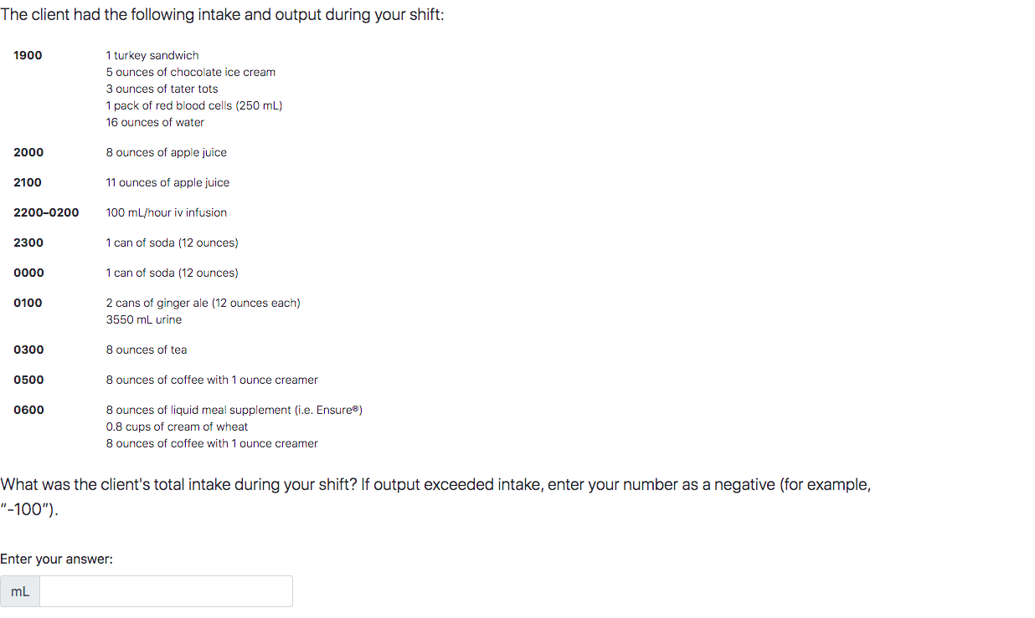The image size is (1035, 618).
Task: Select the turkey sandwich line item
Action: click(152, 55)
